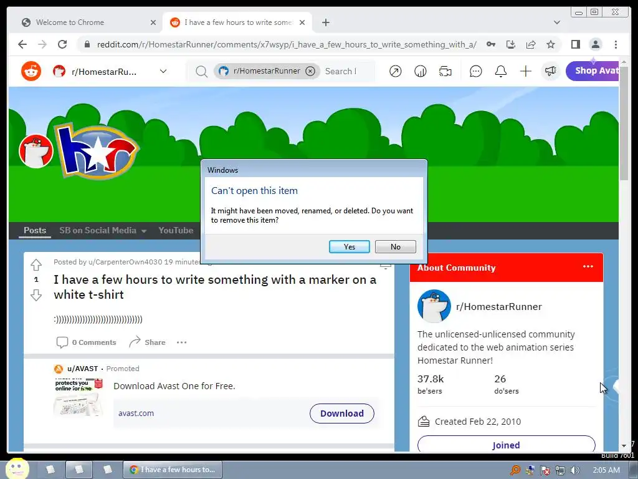The height and width of the screenshot is (479, 638).
Task: Click the Avast ad thumbnail
Action: (x=79, y=397)
